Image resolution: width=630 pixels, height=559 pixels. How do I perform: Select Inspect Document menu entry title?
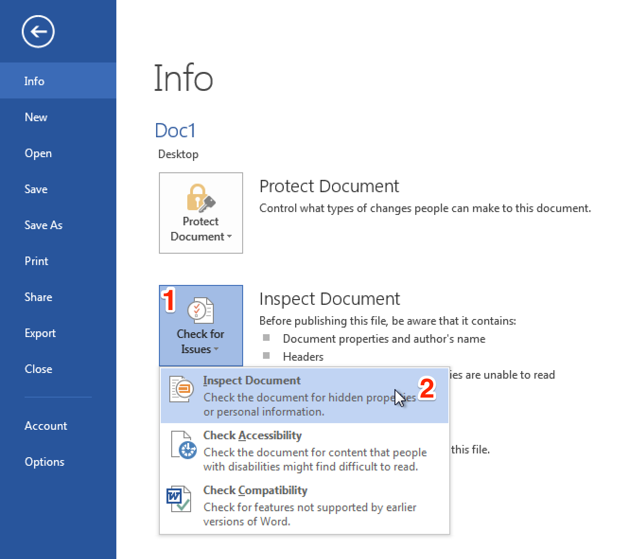click(252, 381)
